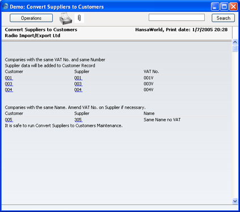
Task: Open customer 005 link
Action: (x=9, y=120)
